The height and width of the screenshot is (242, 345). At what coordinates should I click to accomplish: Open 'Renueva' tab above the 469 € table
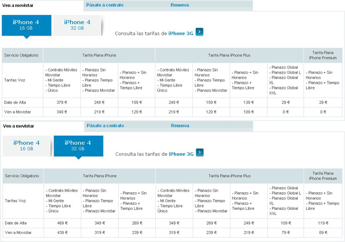tap(180, 126)
